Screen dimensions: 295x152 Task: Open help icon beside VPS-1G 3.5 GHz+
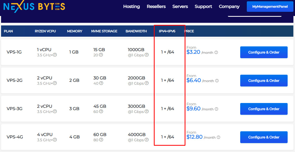[x=55, y=55]
